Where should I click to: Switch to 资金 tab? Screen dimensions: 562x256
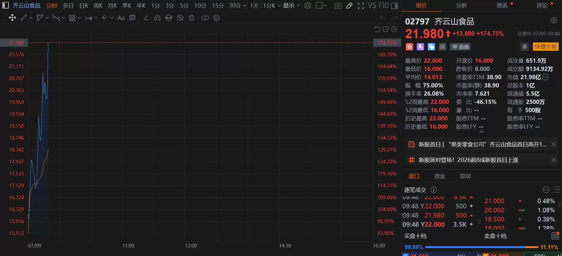[439, 176]
